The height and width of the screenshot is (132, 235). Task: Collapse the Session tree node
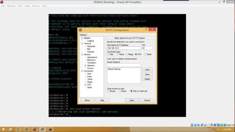pyautogui.click(x=82, y=38)
